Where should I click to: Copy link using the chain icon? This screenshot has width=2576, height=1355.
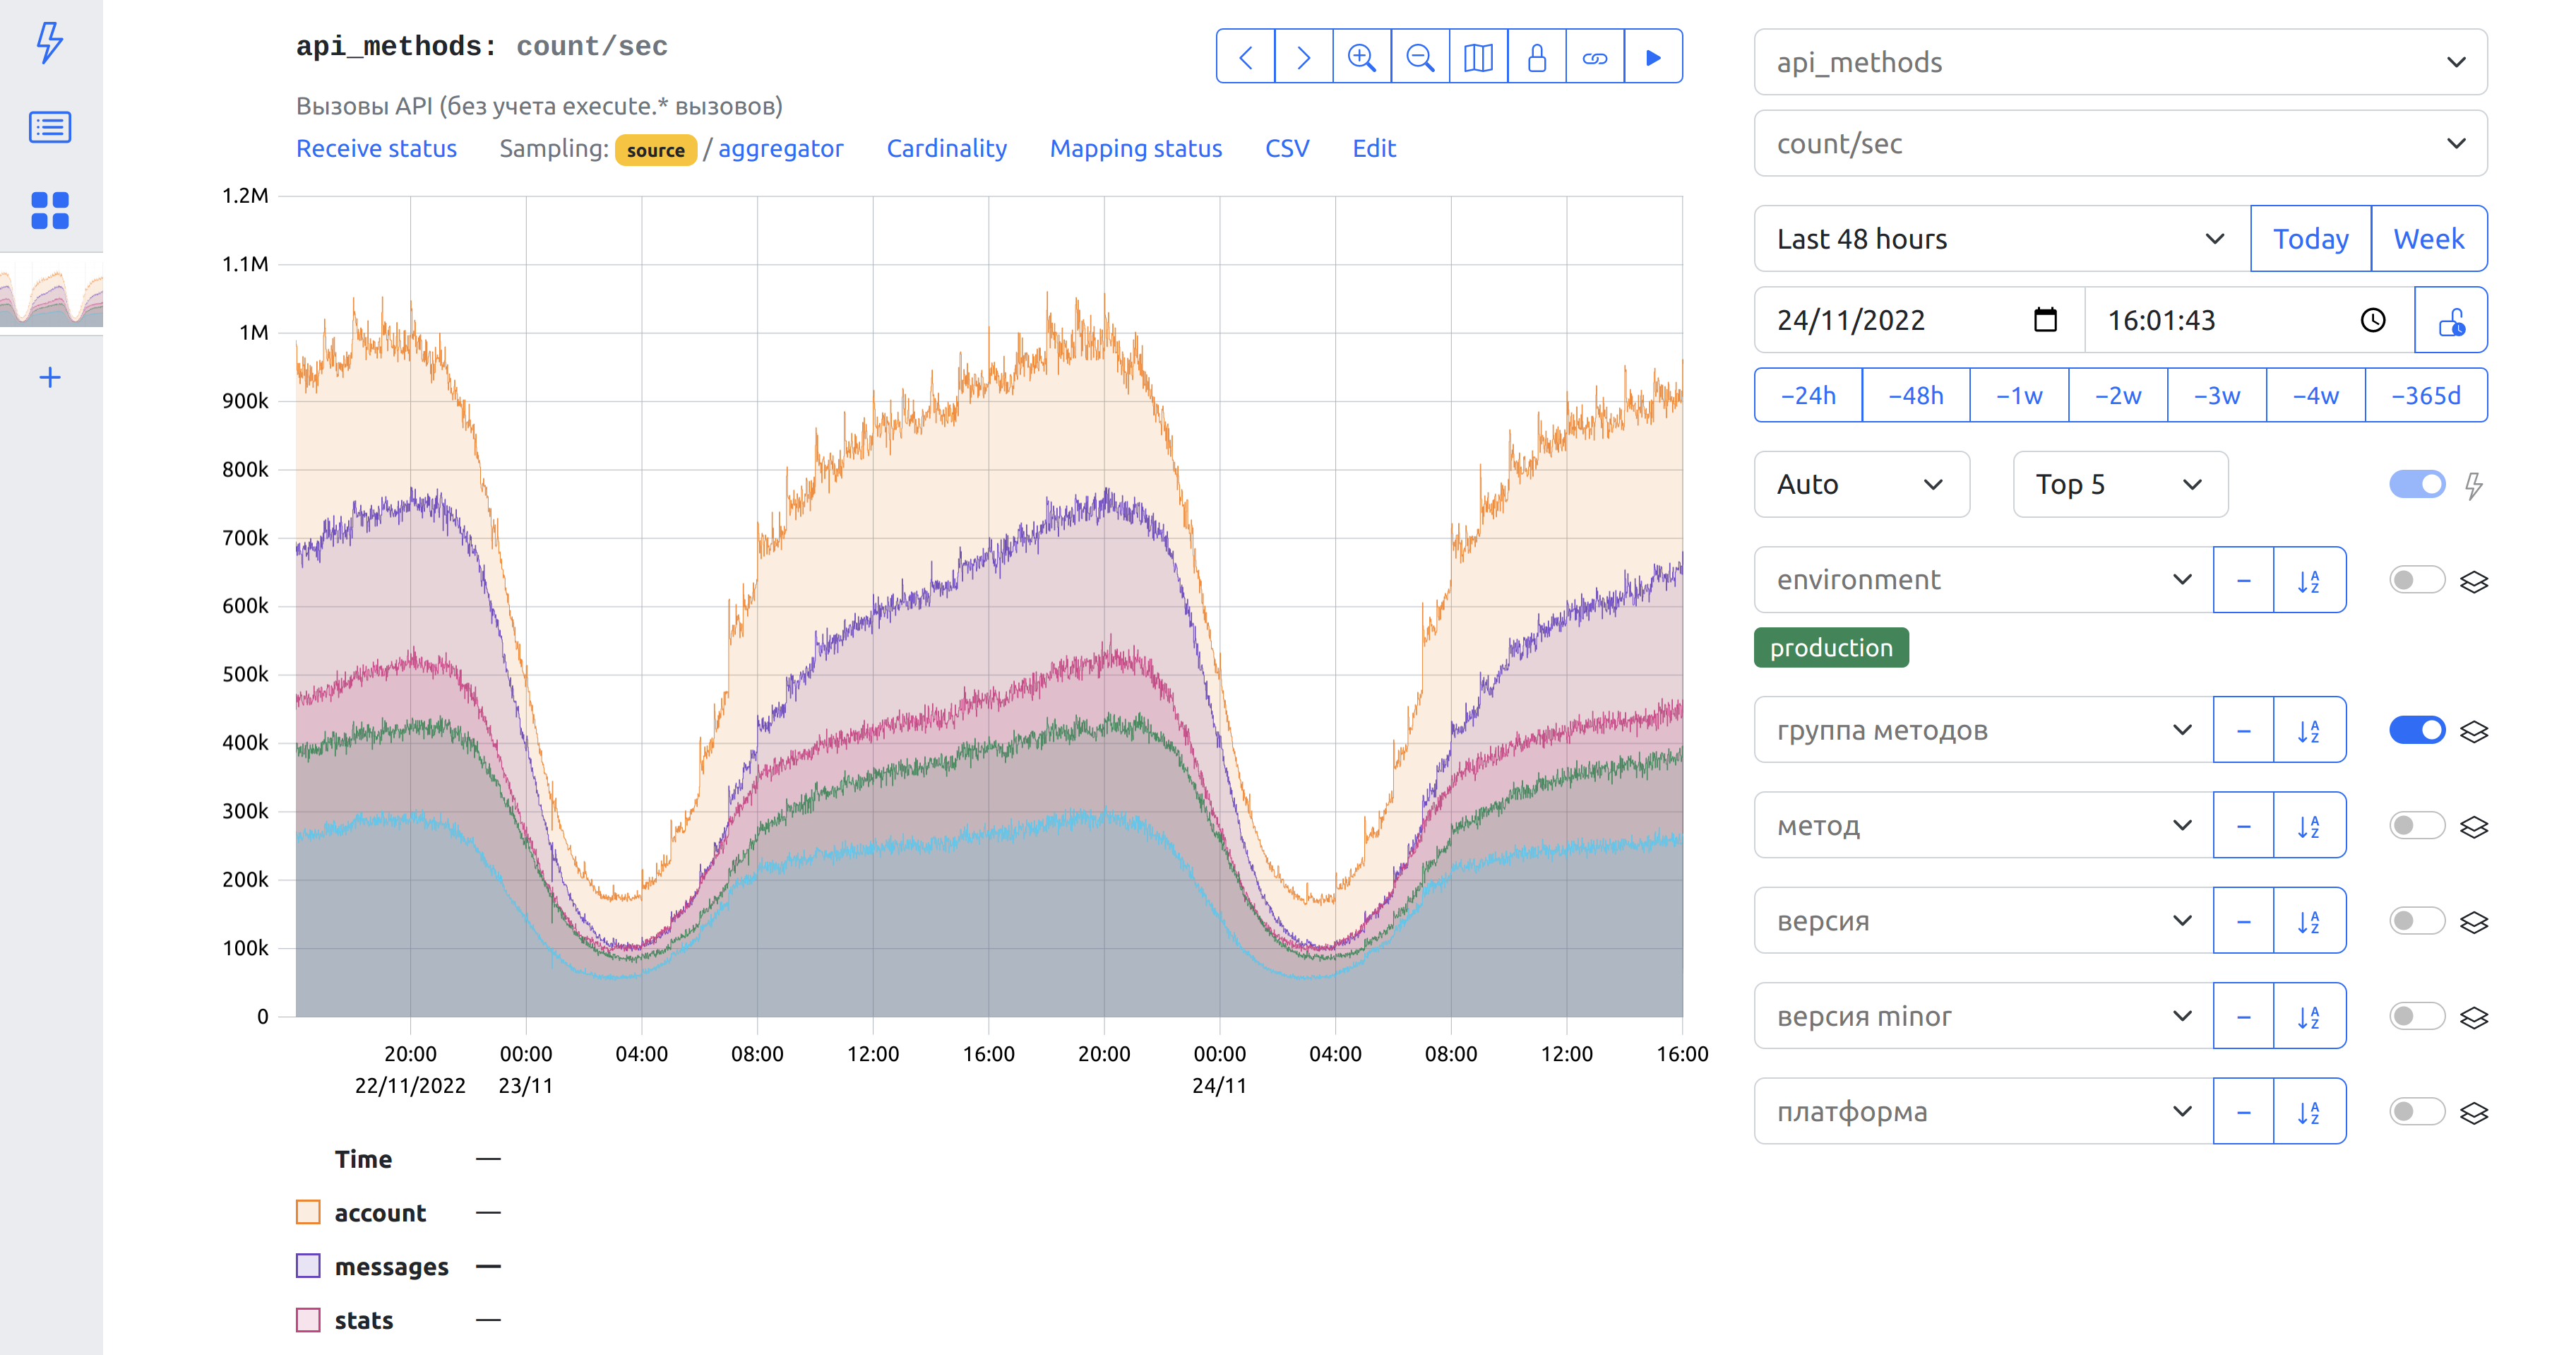coord(1595,57)
